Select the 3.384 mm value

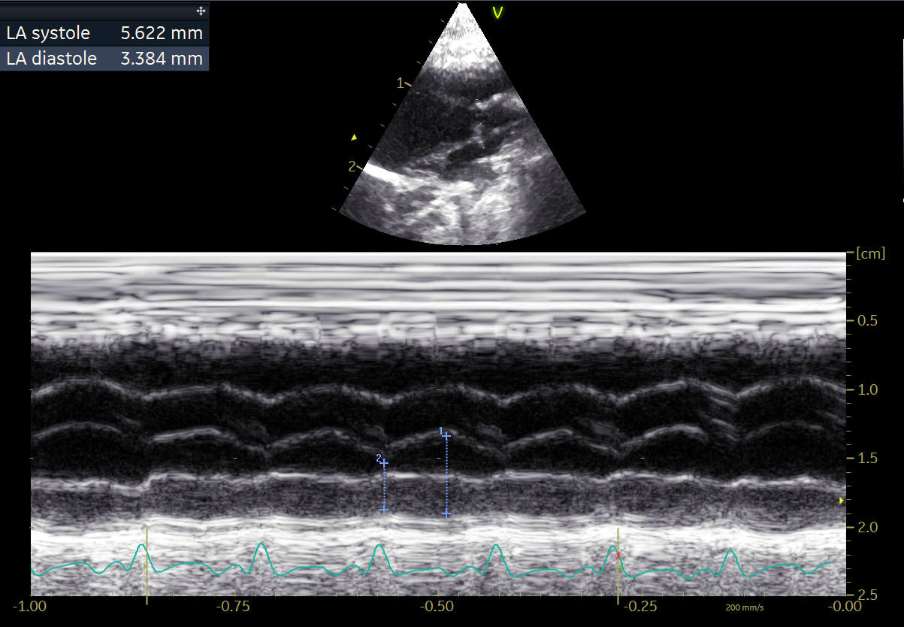pos(162,59)
